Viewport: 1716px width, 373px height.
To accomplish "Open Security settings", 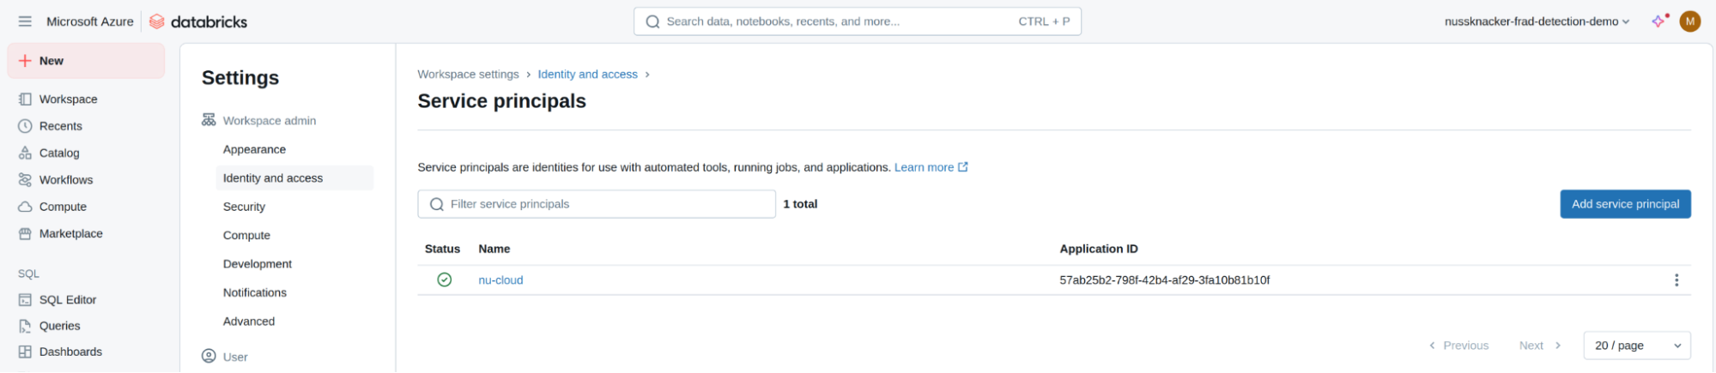I will (244, 207).
